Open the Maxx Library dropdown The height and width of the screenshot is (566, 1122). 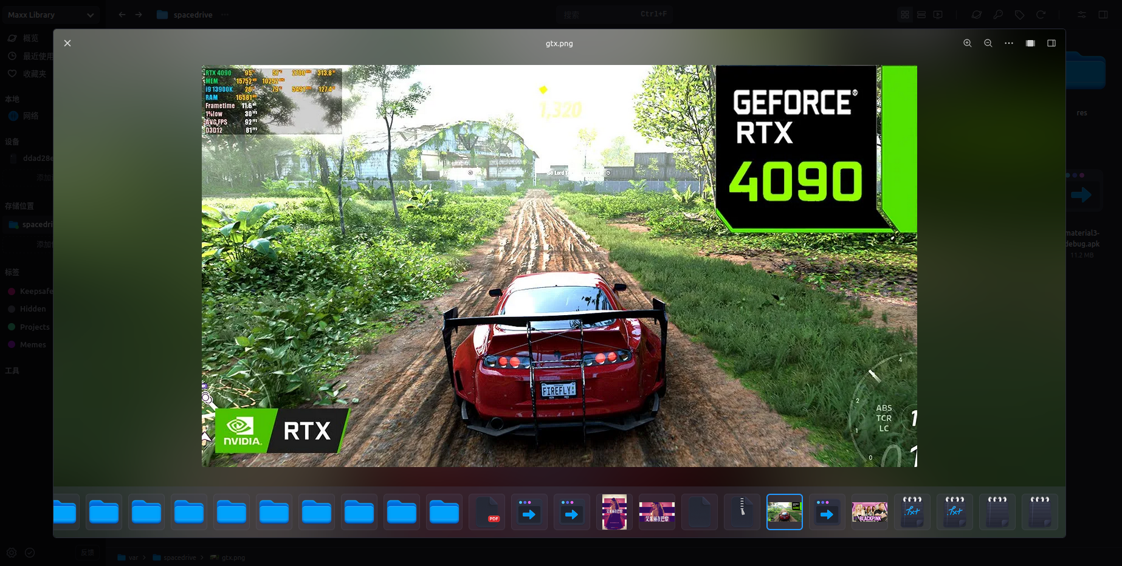(x=50, y=15)
